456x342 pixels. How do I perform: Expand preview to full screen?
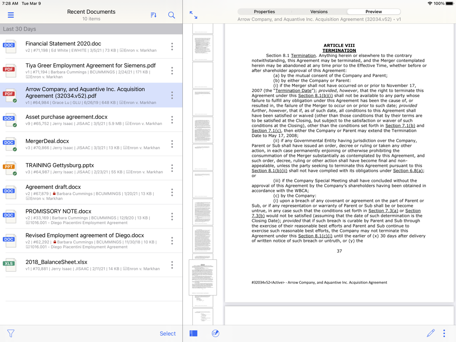click(x=193, y=15)
